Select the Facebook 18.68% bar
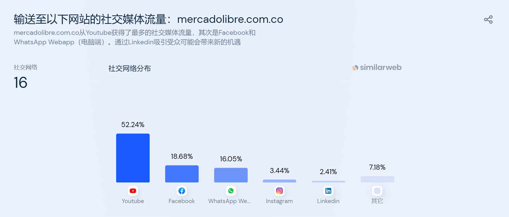The image size is (509, 217). click(182, 174)
